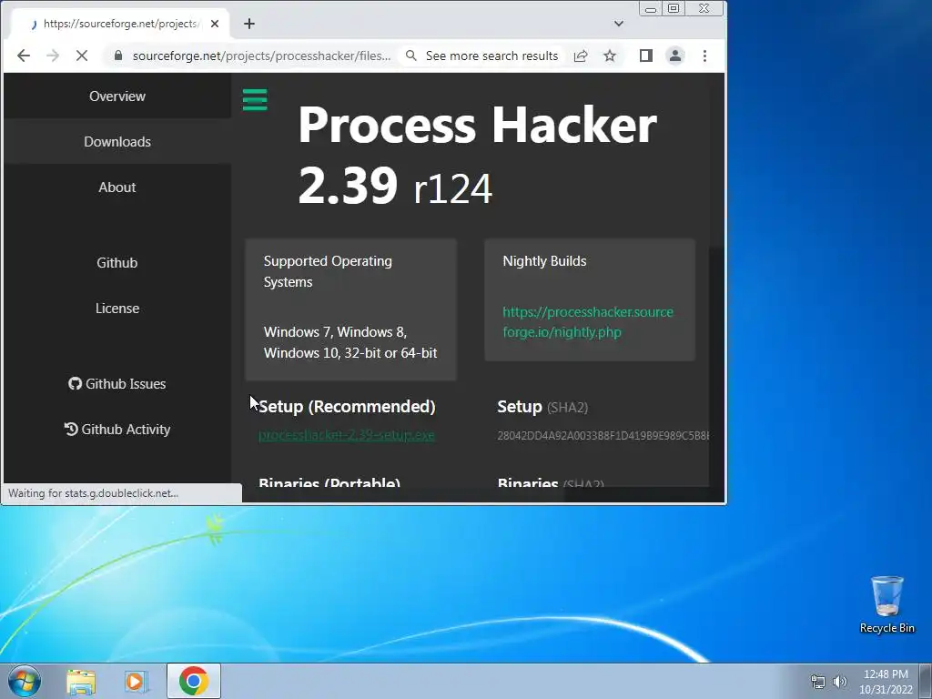The width and height of the screenshot is (932, 699).
Task: Click the address bar URL
Action: click(x=261, y=56)
